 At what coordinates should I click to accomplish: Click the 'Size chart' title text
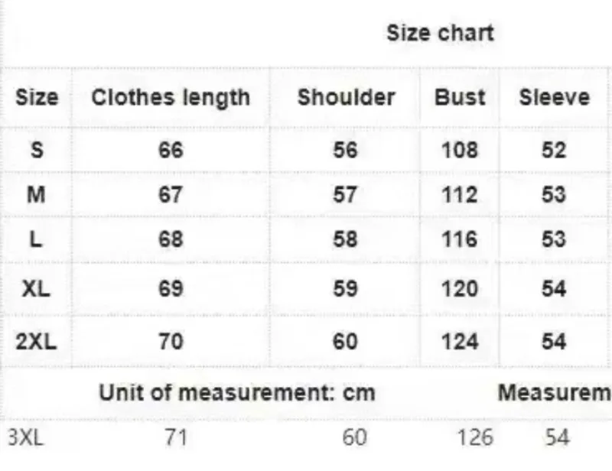coord(440,33)
